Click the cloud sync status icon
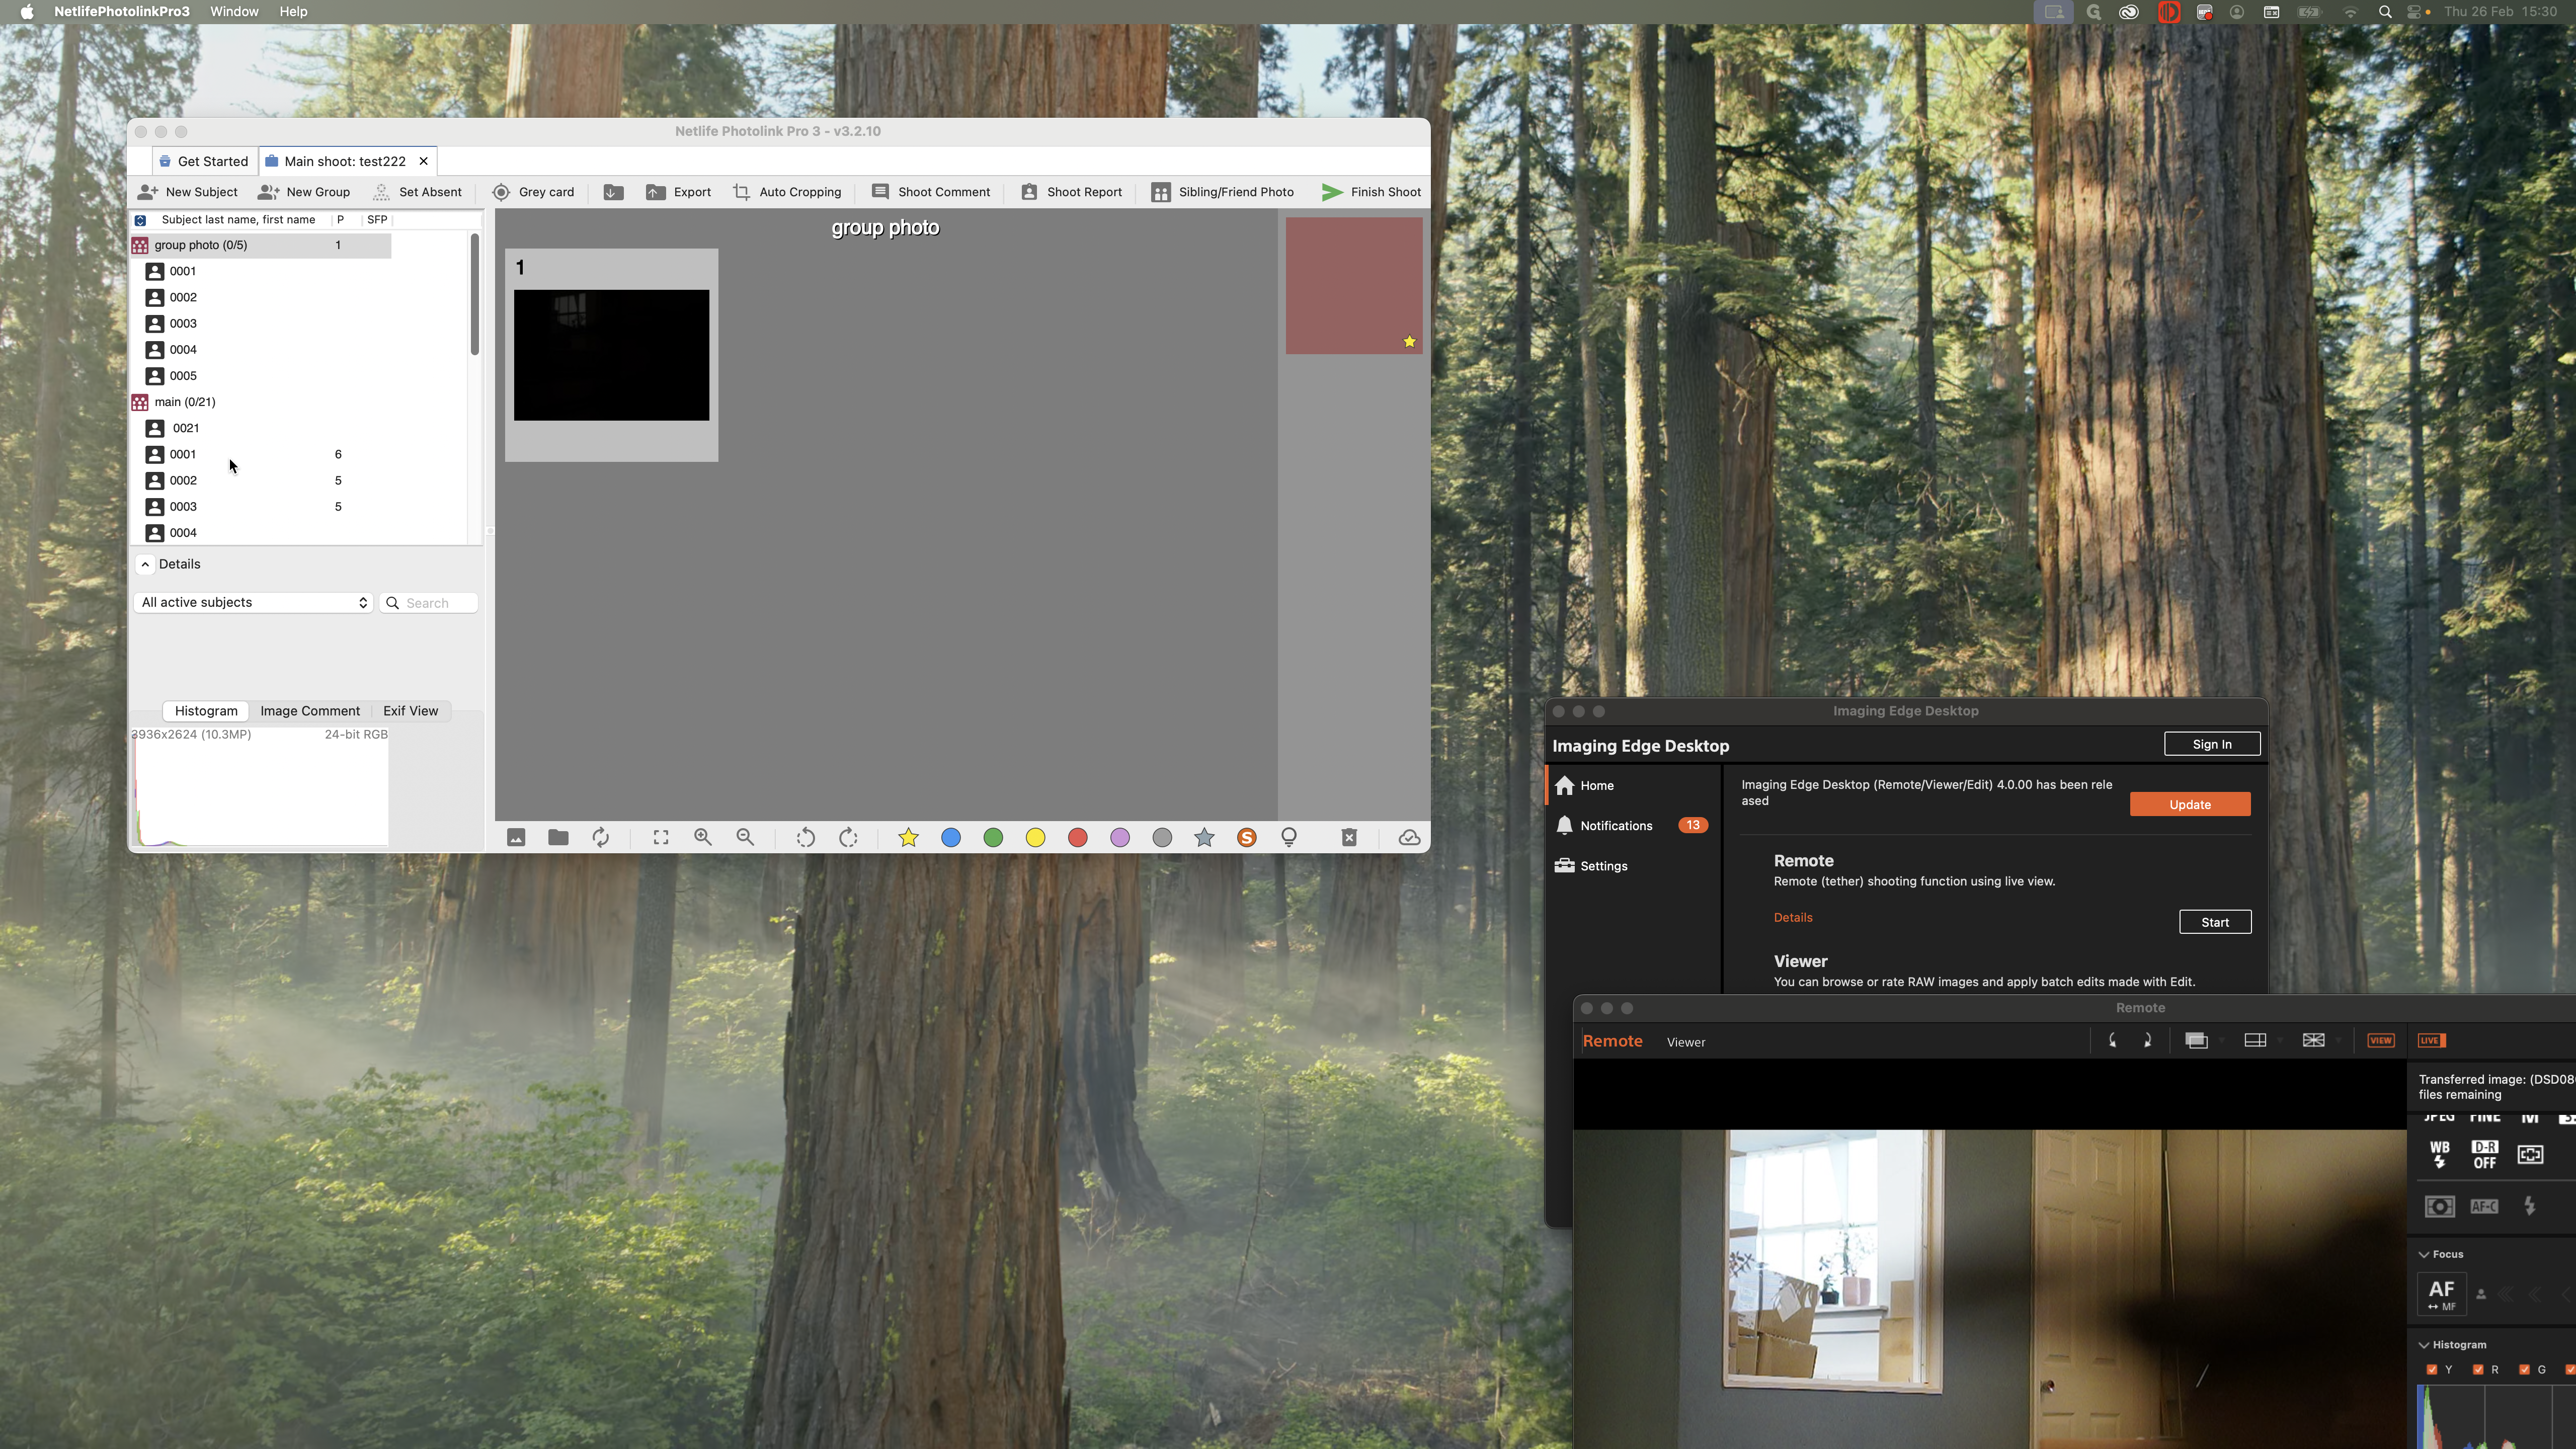2576x1449 pixels. pos(1409,838)
